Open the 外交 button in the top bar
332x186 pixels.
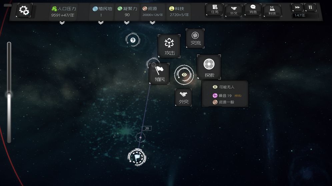234,10
